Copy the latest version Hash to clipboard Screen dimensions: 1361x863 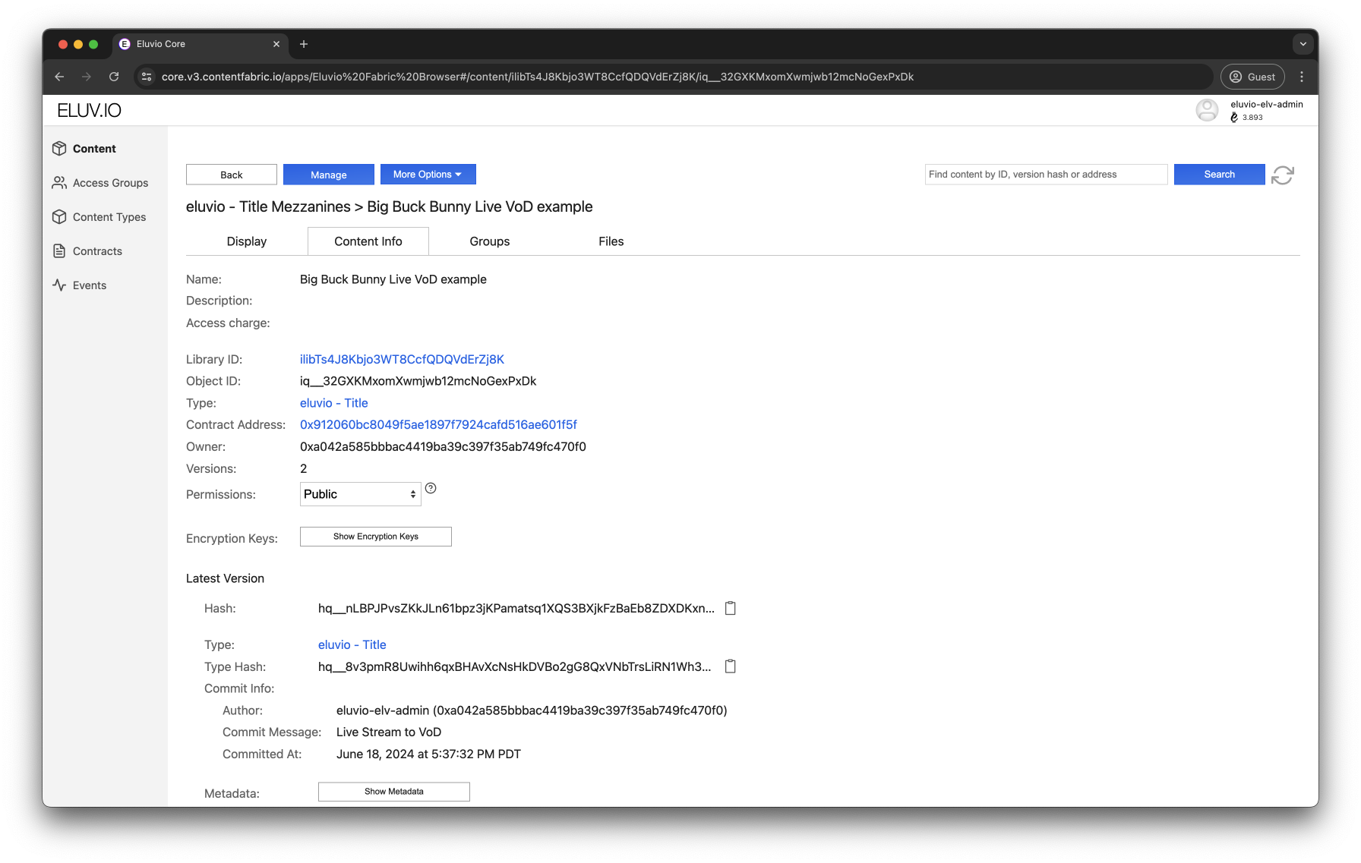point(731,608)
